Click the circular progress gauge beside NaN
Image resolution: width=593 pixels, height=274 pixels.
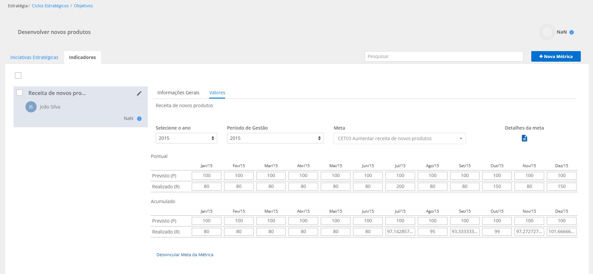547,32
